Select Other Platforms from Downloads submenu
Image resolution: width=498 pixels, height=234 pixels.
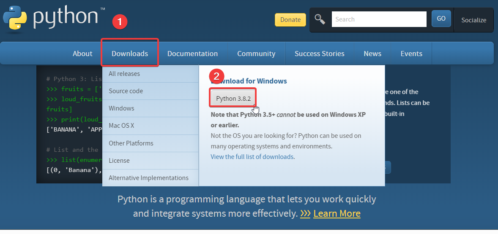[150, 143]
